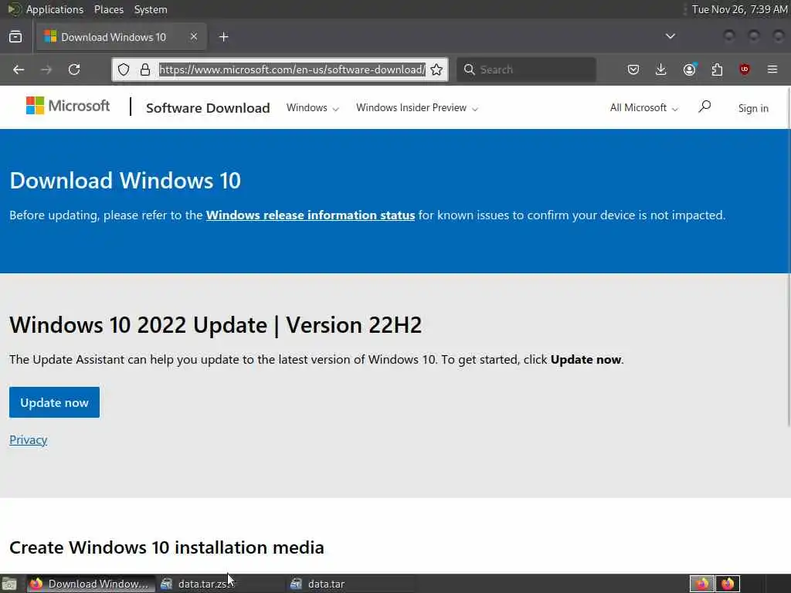Open the System menu
Screen dimensions: 791x593
point(151,9)
